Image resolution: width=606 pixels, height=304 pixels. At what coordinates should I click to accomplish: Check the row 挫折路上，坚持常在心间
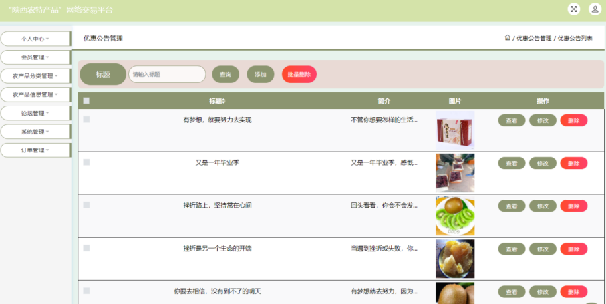86,205
